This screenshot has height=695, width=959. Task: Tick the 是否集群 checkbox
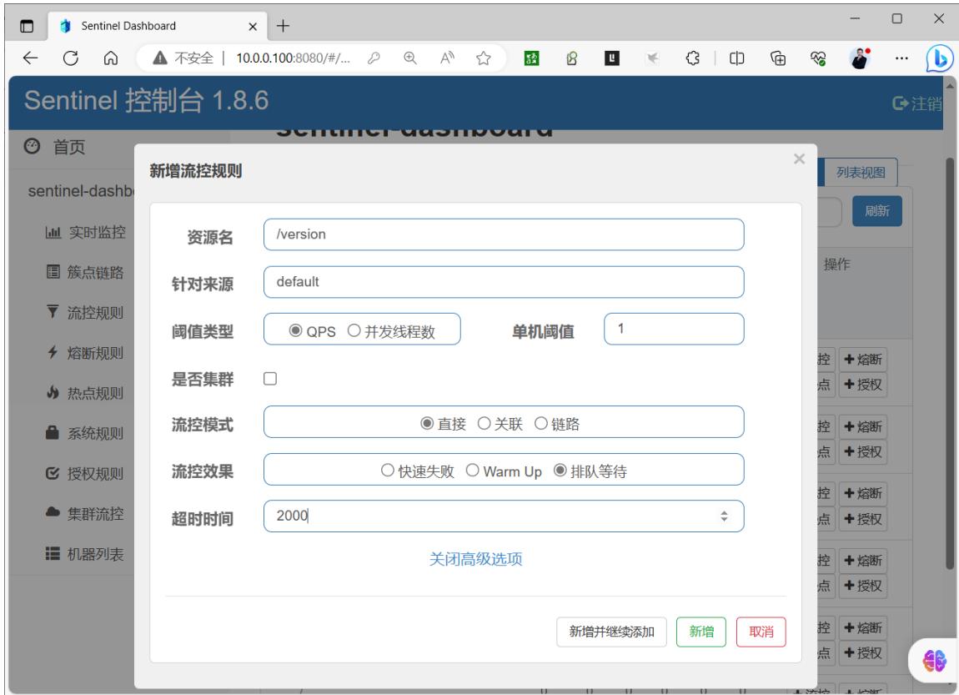[x=269, y=379]
